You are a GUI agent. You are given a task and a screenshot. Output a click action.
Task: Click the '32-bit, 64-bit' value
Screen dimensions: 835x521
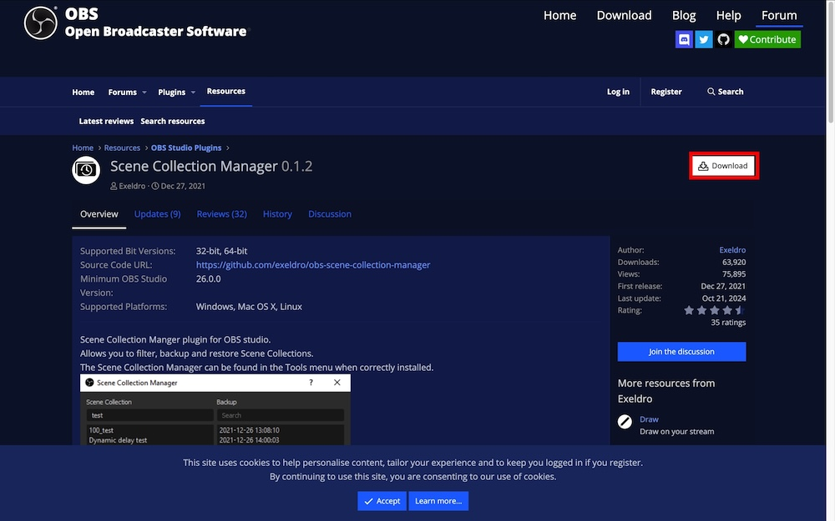pos(221,251)
